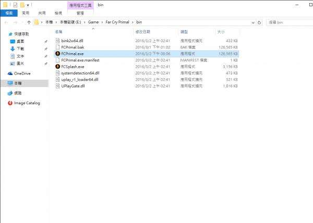313x223 pixels.
Task: Click the properties icon in title bar
Action: 15,5
